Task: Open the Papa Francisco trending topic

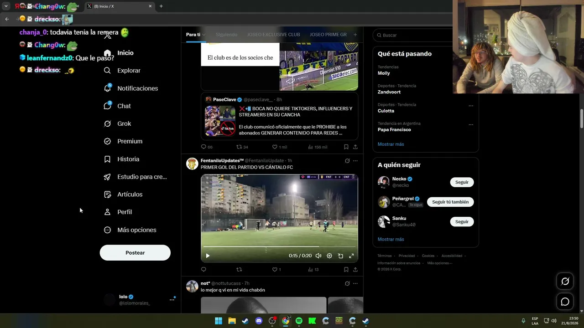Action: (x=394, y=130)
